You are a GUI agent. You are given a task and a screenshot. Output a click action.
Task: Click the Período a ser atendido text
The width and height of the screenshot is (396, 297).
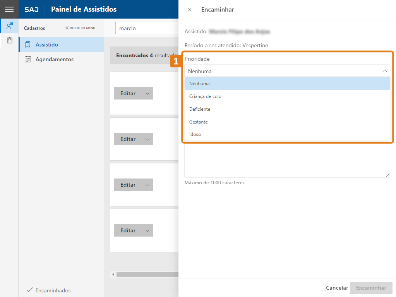[x=226, y=45]
